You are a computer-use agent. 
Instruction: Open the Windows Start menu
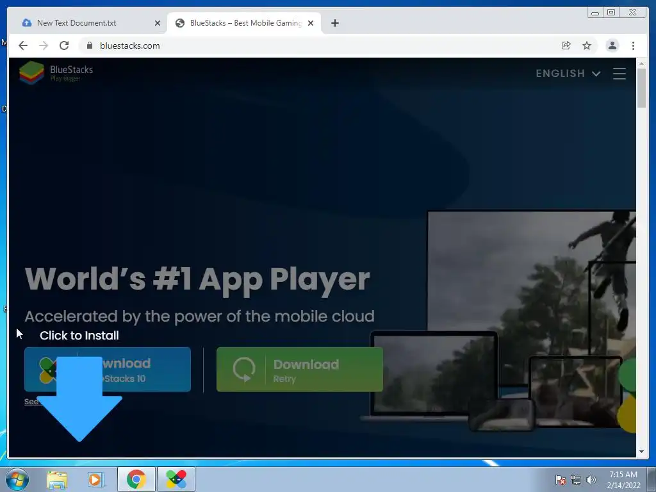point(17,479)
